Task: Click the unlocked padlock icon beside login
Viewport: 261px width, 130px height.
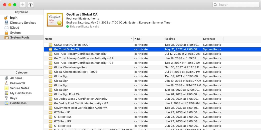Action: tap(6, 17)
